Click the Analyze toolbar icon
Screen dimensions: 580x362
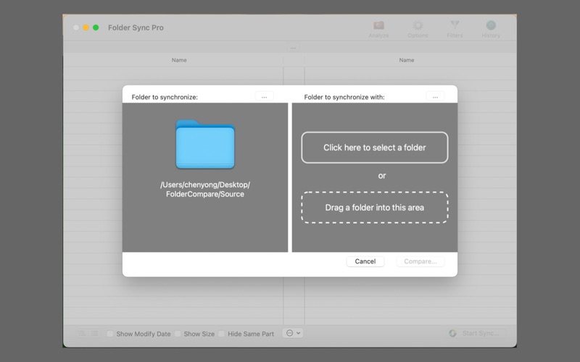click(x=378, y=26)
